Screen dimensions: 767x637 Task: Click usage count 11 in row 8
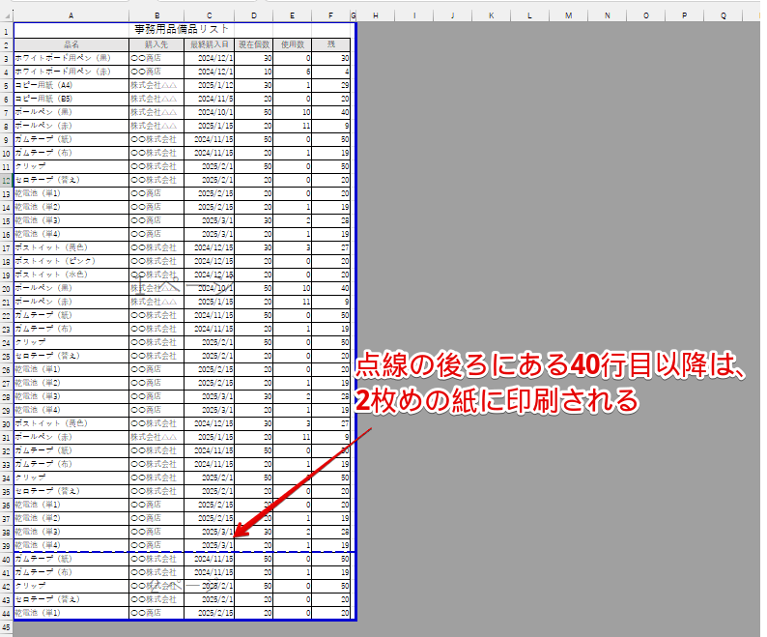(x=292, y=126)
